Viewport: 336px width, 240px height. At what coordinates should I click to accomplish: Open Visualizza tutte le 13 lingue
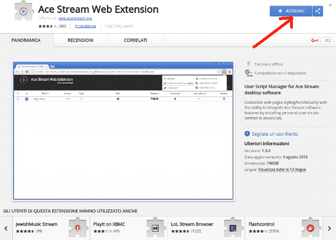[x=282, y=169]
